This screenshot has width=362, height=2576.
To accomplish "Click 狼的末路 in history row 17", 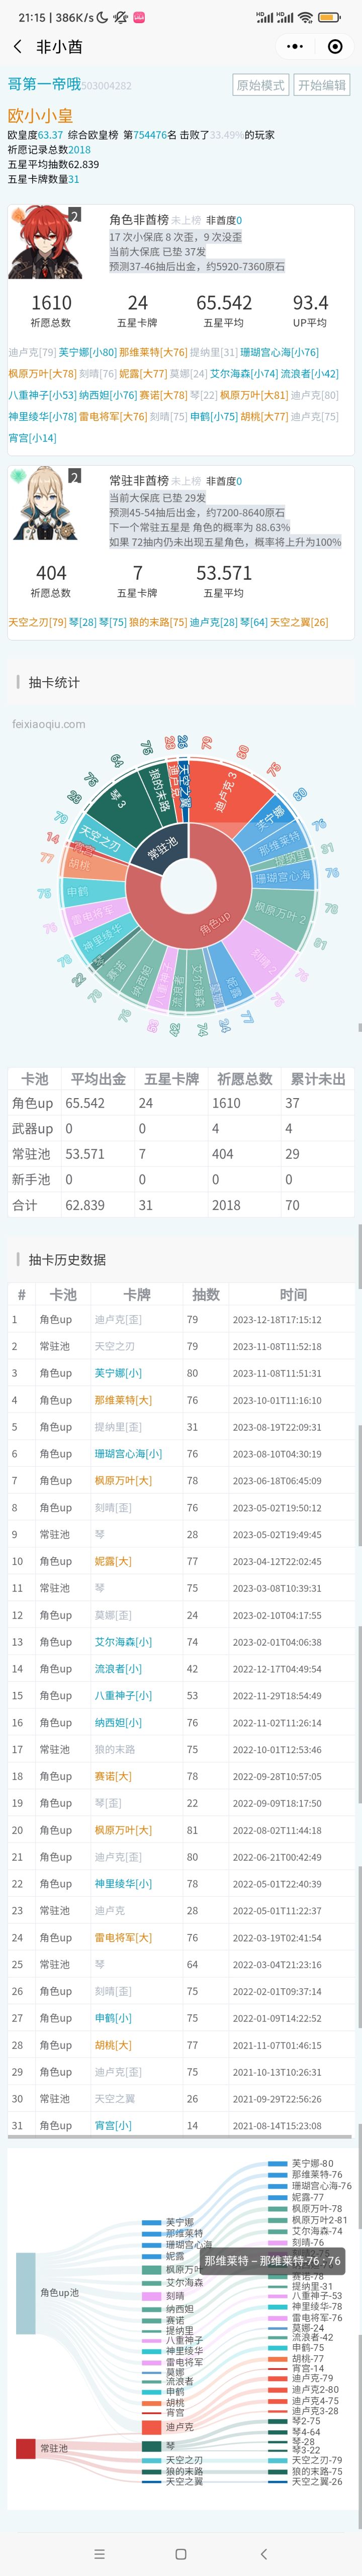I will point(114,1749).
